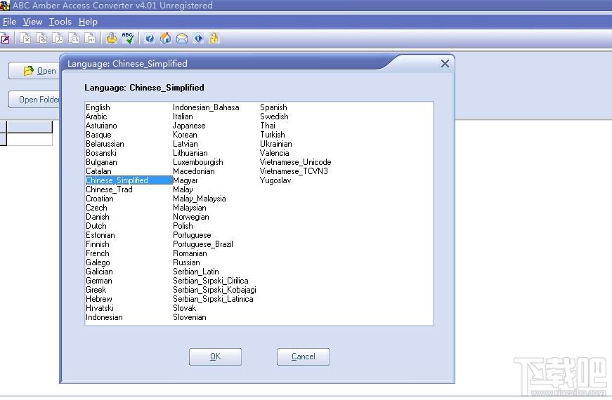Close the Language dialog with X
The height and width of the screenshot is (400, 612).
(x=445, y=64)
